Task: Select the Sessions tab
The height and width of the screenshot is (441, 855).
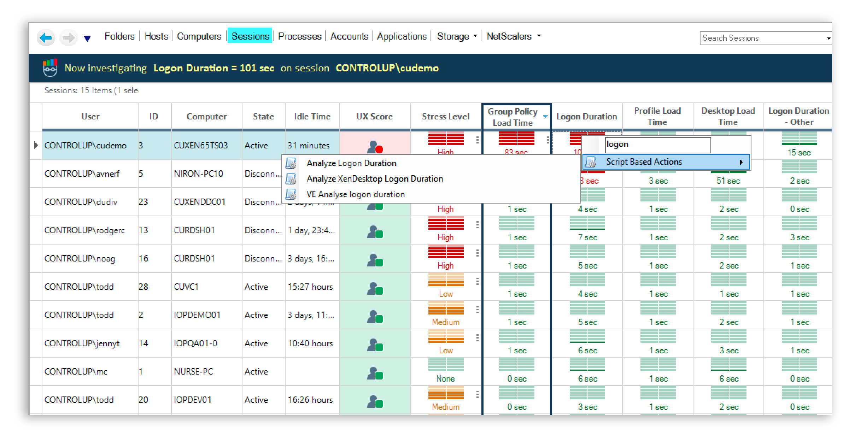Action: (249, 36)
